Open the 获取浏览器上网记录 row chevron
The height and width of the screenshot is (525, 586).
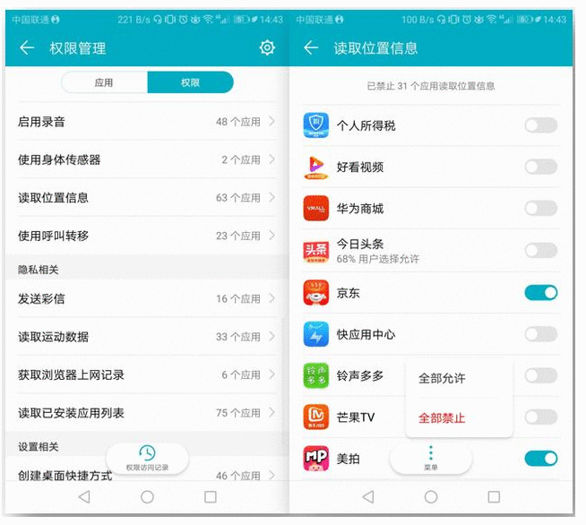[272, 374]
